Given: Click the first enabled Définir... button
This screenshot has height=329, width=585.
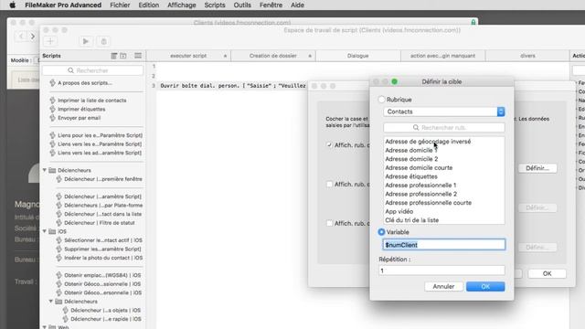Looking at the screenshot, I should [537, 168].
